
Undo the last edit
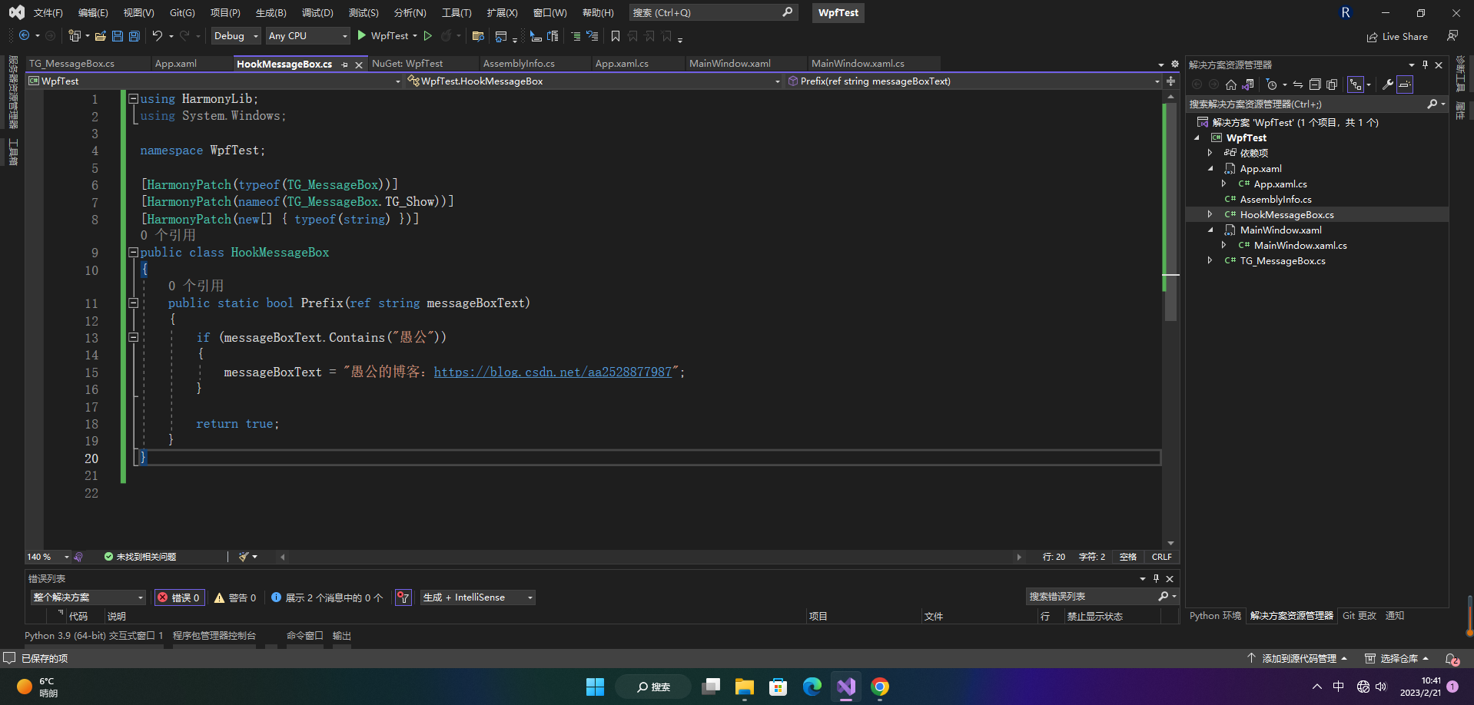158,36
